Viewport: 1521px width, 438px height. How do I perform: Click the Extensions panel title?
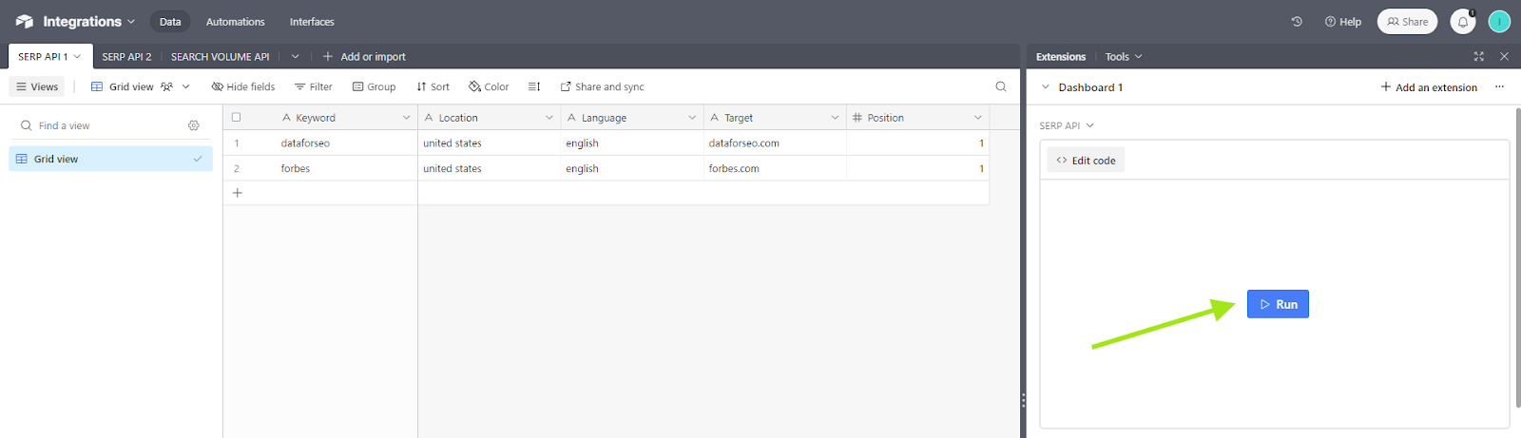pyautogui.click(x=1061, y=56)
